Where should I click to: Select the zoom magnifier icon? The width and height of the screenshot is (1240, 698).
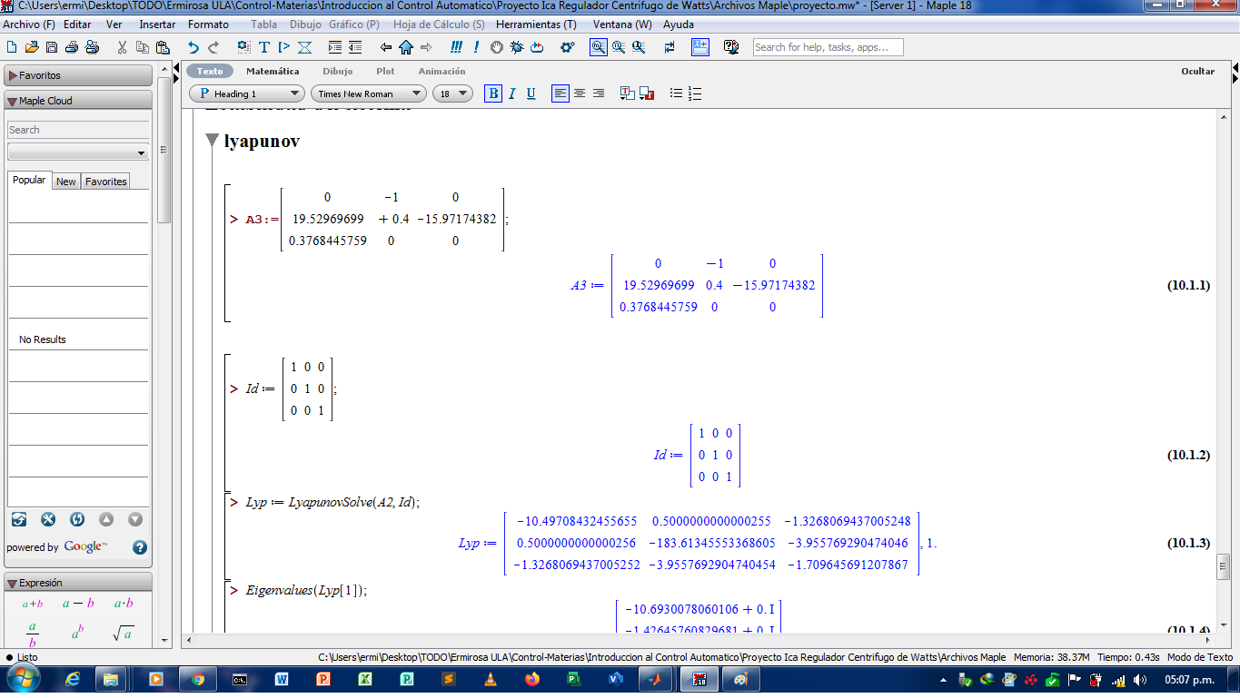[599, 45]
